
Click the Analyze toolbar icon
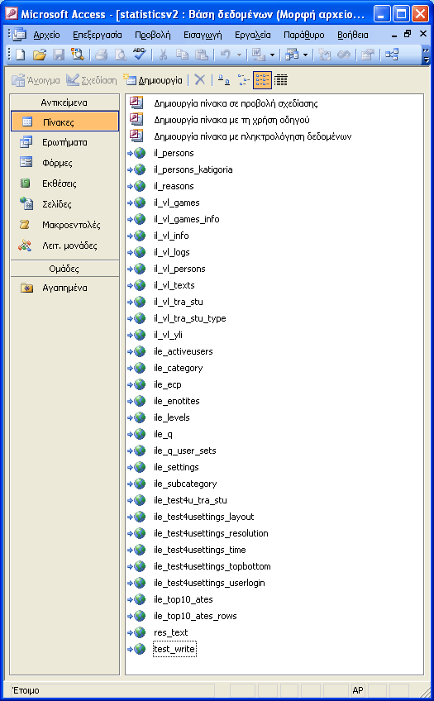[x=292, y=55]
